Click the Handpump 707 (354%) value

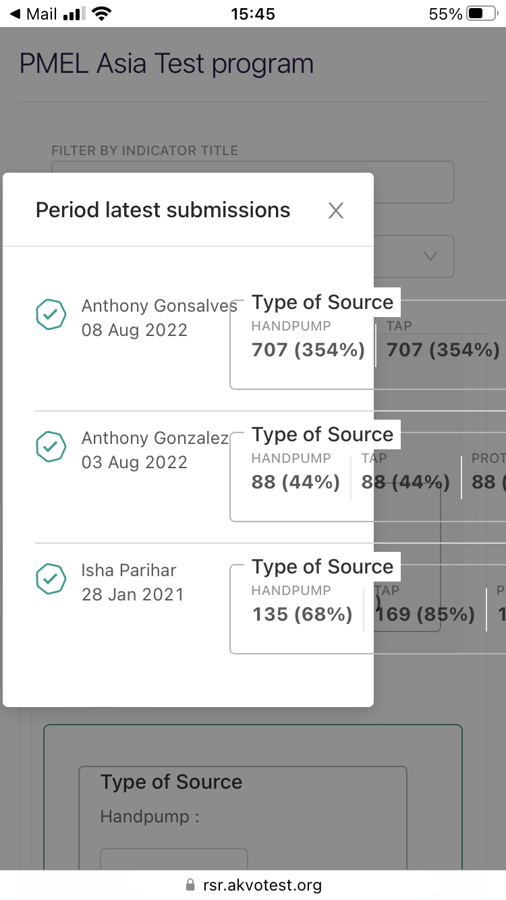point(308,350)
